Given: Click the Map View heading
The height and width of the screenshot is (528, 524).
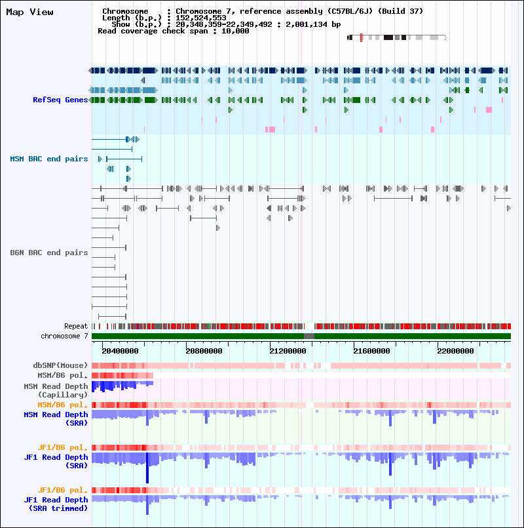Looking at the screenshot, I should point(29,12).
